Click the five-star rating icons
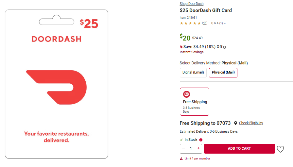The width and height of the screenshot is (293, 167). pos(190,23)
